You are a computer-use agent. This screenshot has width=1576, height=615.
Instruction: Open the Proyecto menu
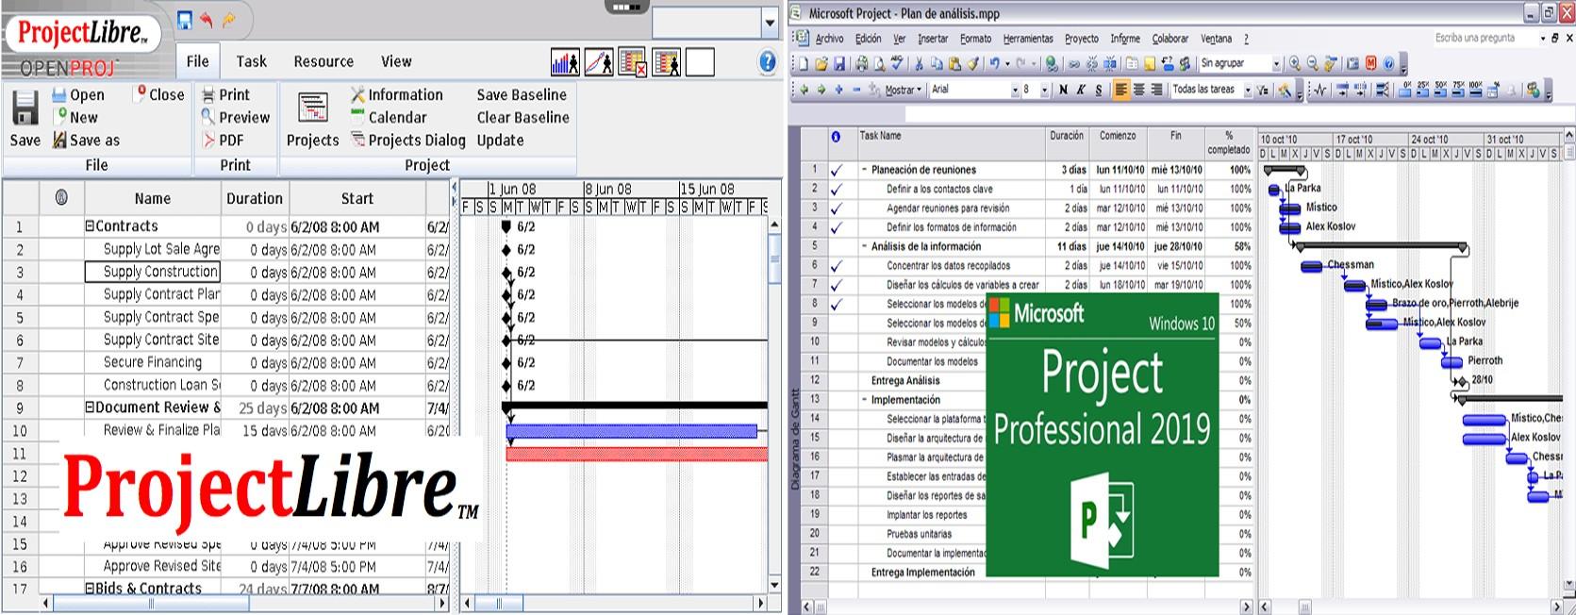[1082, 39]
